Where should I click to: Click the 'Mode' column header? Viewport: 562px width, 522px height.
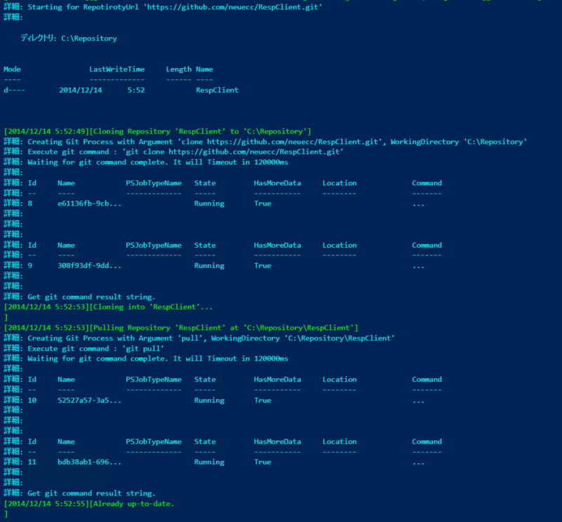pos(12,69)
